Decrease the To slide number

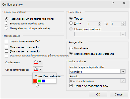[123, 25]
